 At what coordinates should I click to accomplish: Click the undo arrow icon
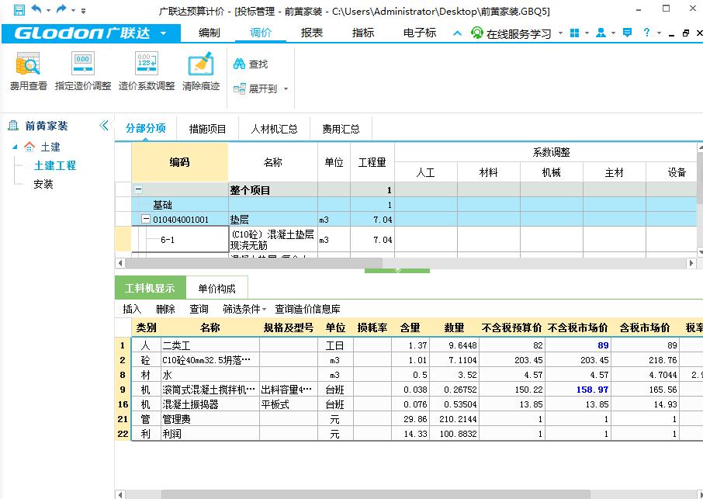pyautogui.click(x=36, y=9)
